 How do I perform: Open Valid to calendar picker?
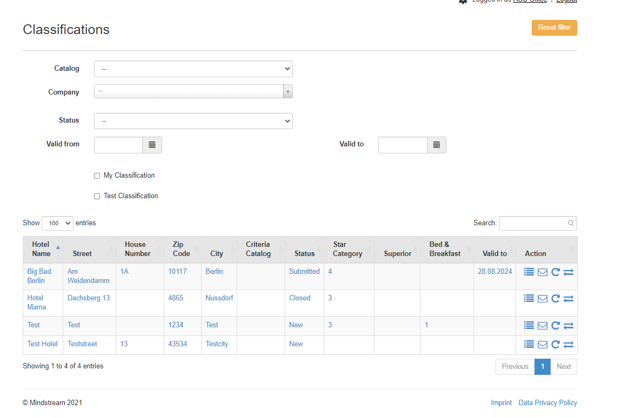(436, 145)
